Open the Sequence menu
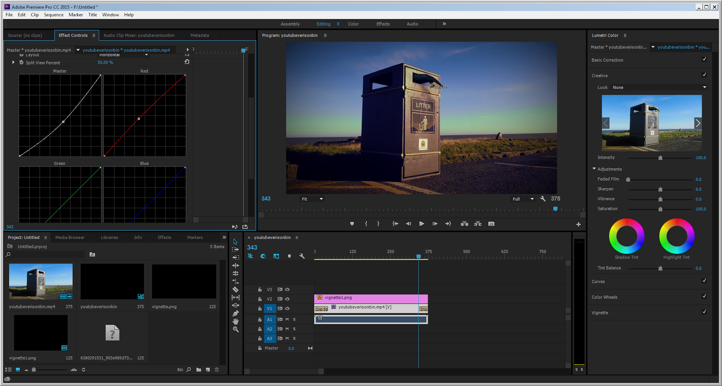Viewport: 722px width, 386px height. click(x=53, y=15)
